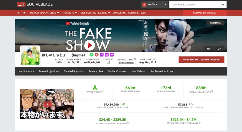Click the purple video camera badge icon
This screenshot has height=132, width=242.
point(112,55)
